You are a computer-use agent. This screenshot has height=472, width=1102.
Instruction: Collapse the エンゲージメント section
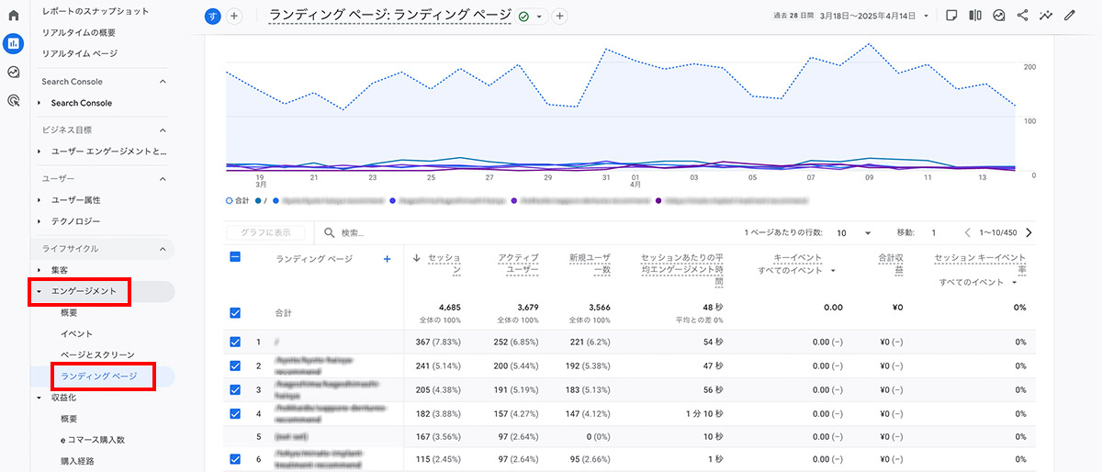tap(40, 291)
